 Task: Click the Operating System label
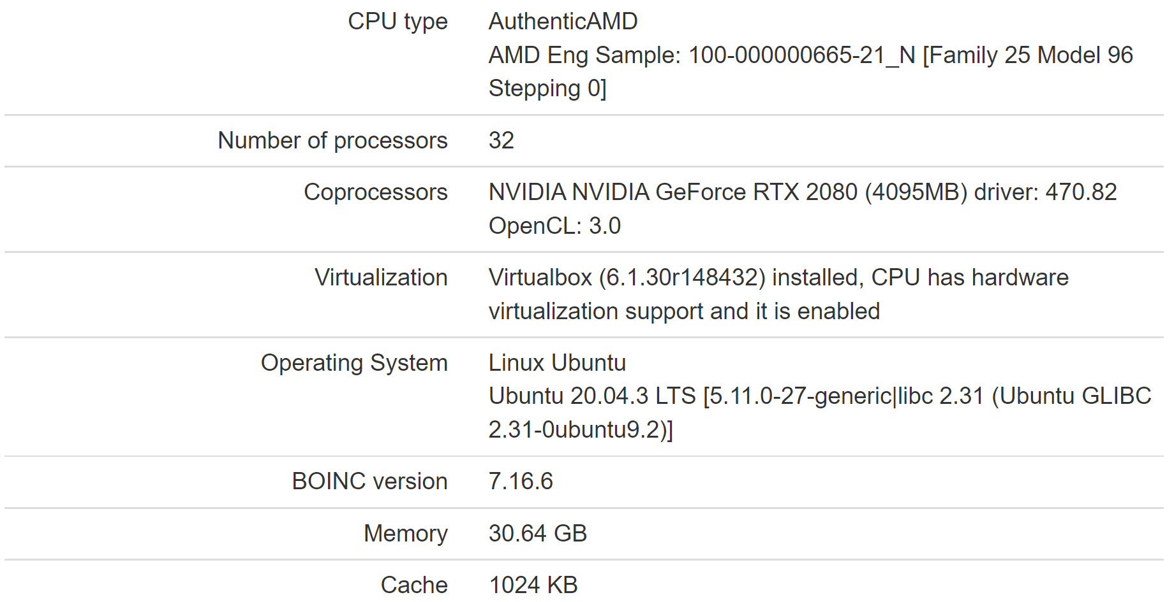click(354, 363)
